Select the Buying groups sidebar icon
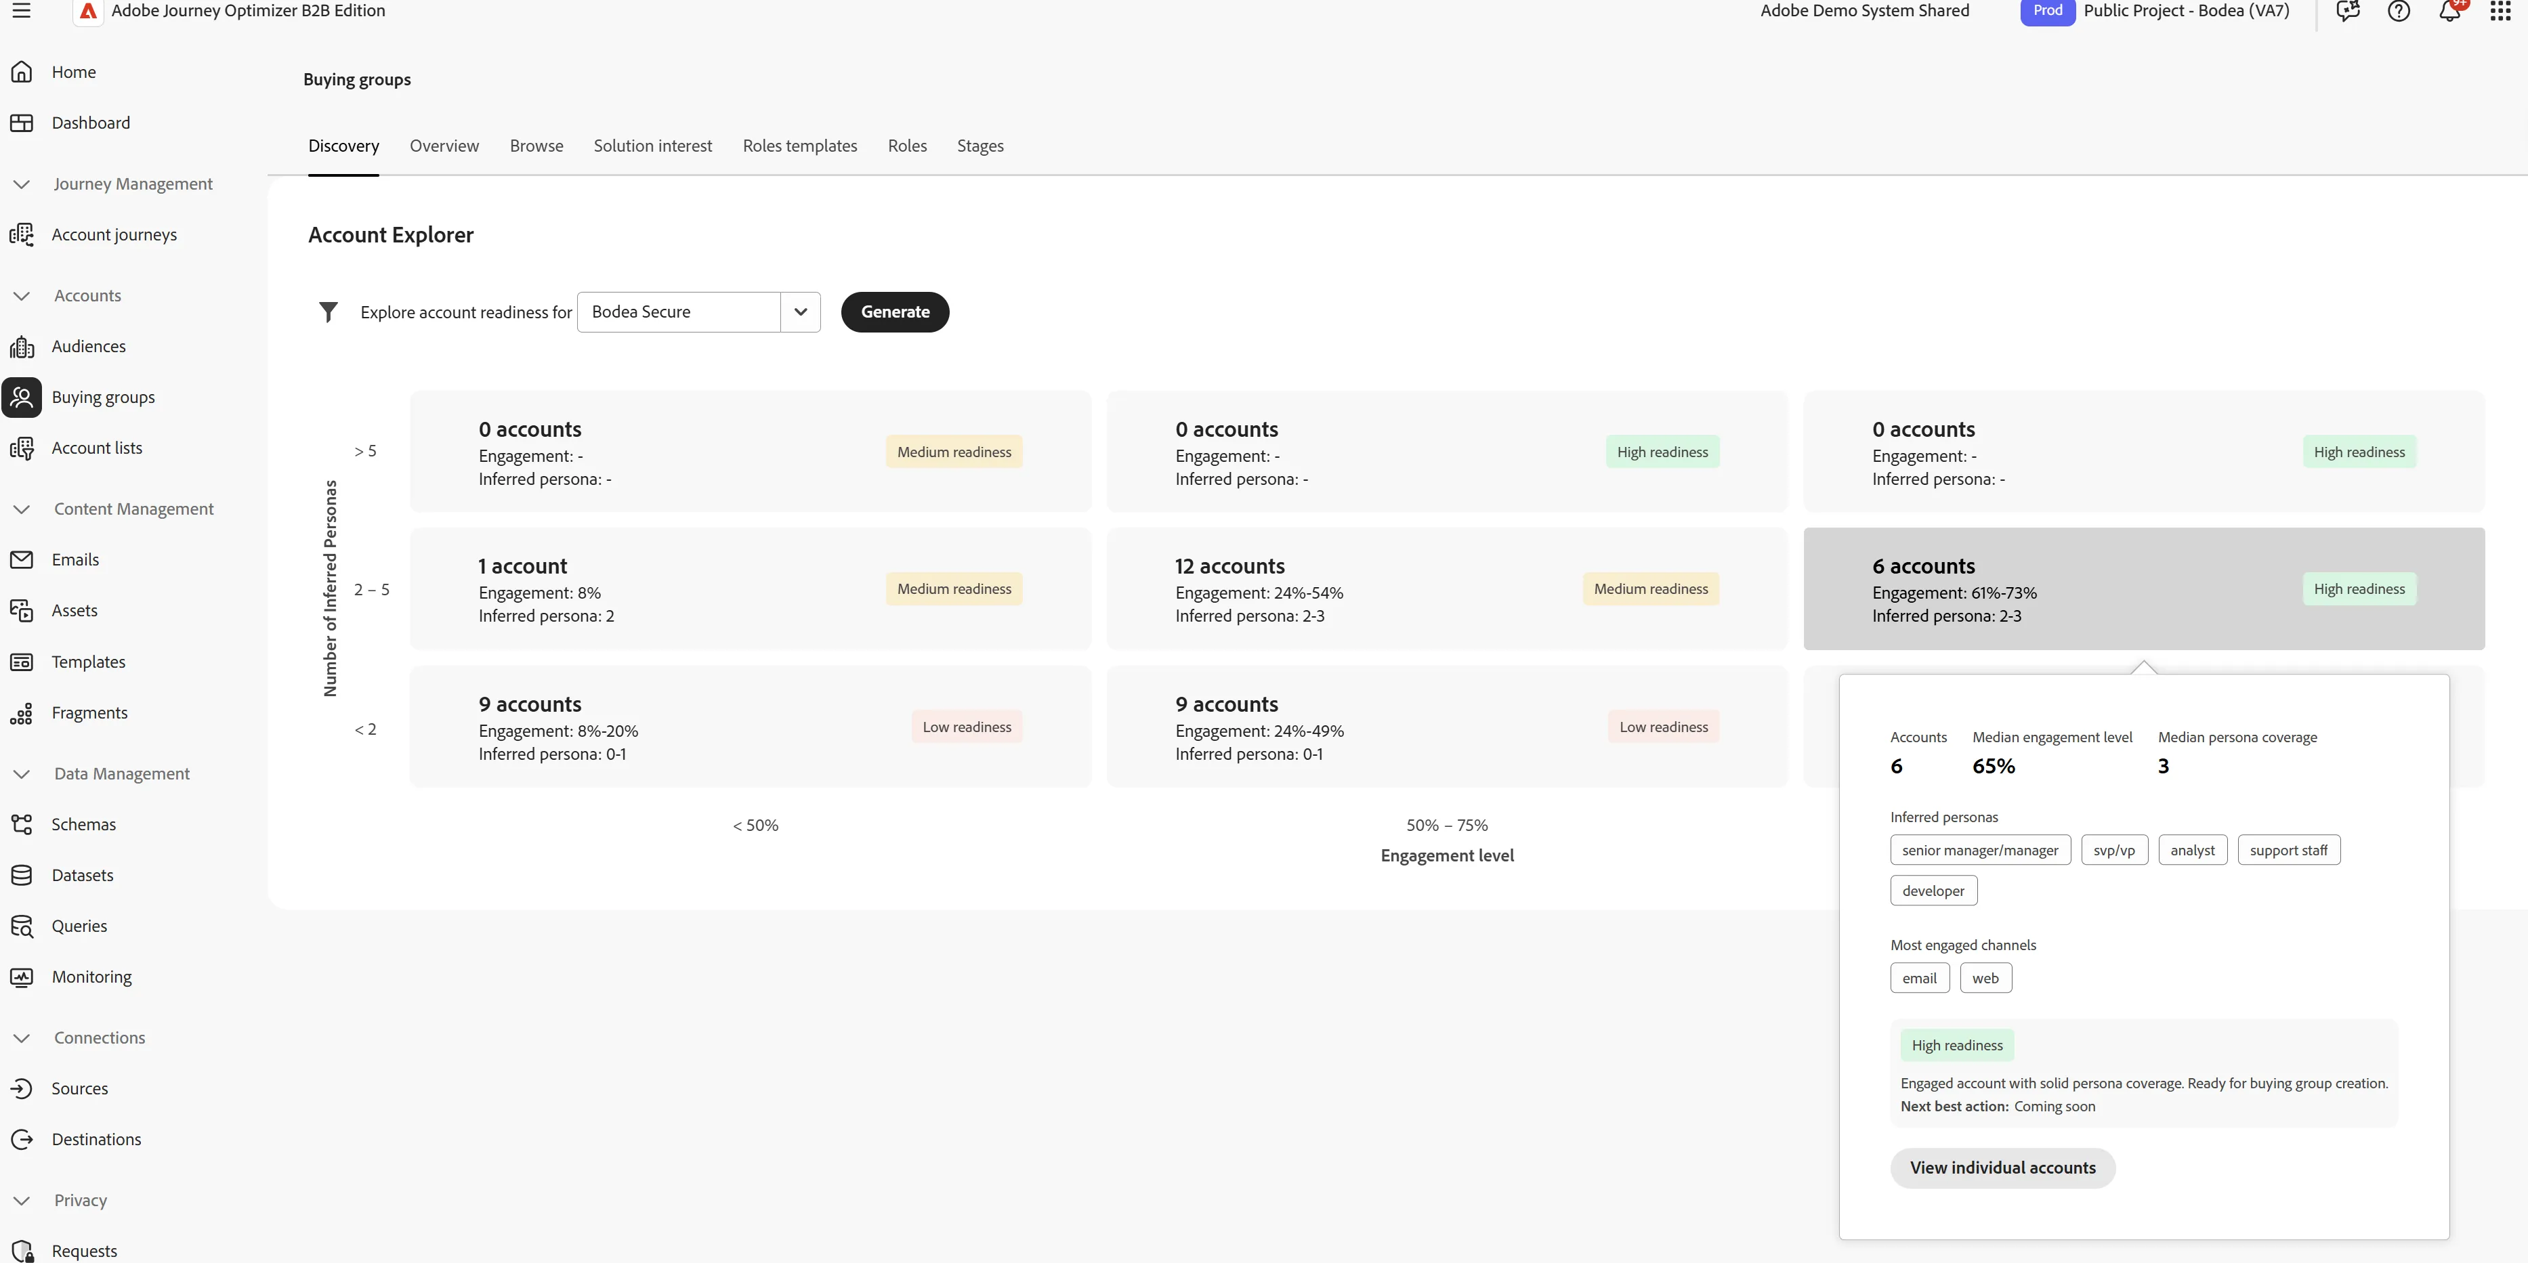2528x1263 pixels. (22, 398)
